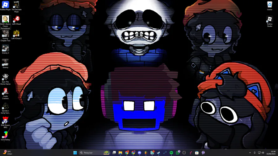Open WhatsApp from the taskbar

(x=178, y=153)
